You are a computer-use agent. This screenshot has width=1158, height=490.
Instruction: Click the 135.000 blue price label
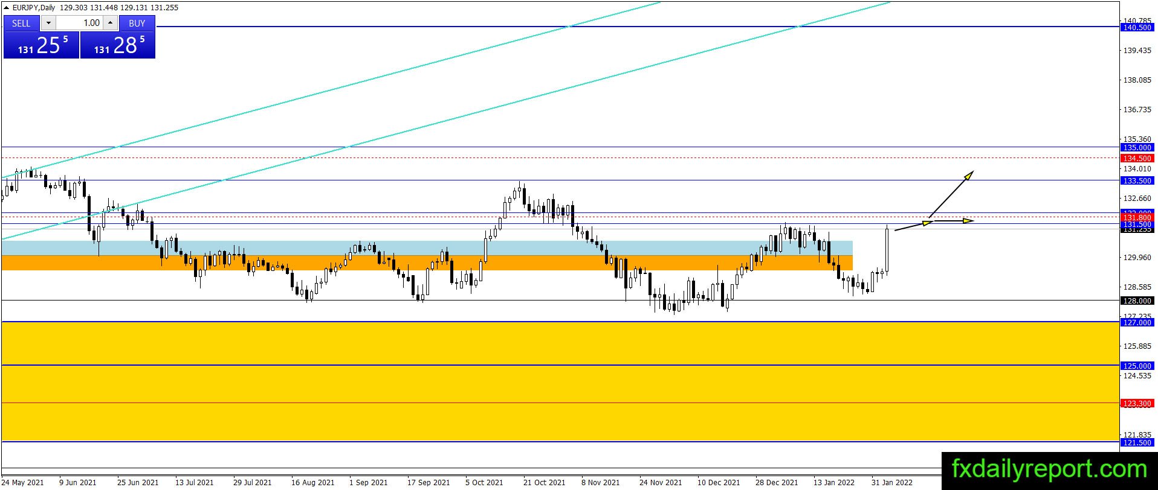[x=1136, y=148]
